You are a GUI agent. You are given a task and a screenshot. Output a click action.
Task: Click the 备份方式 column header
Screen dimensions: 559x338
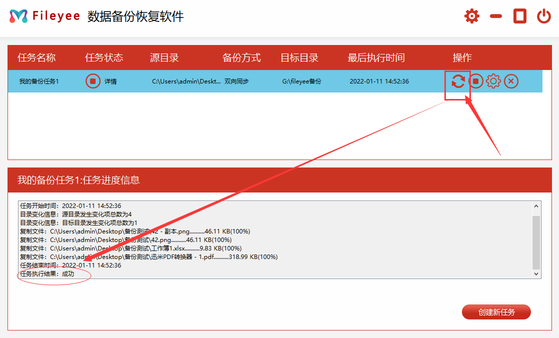(242, 57)
